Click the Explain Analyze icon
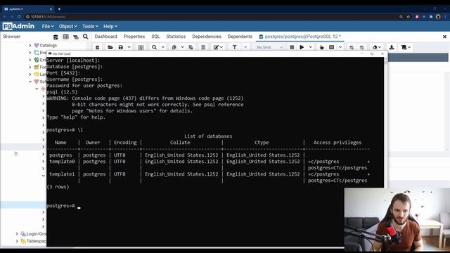 (x=331, y=47)
